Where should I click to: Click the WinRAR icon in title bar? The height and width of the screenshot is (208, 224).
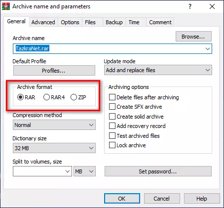click(x=6, y=6)
